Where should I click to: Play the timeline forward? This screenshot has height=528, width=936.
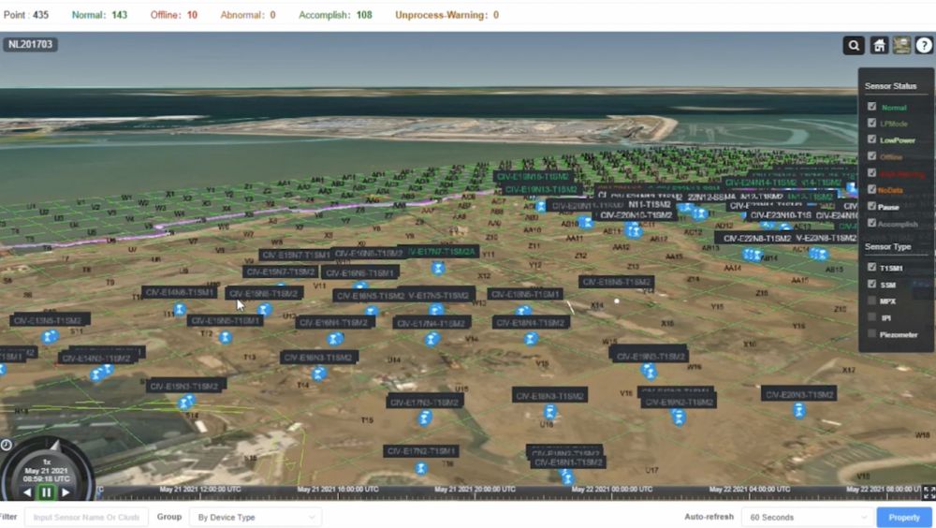[x=66, y=492]
